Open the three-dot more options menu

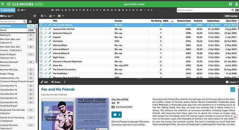[65, 82]
